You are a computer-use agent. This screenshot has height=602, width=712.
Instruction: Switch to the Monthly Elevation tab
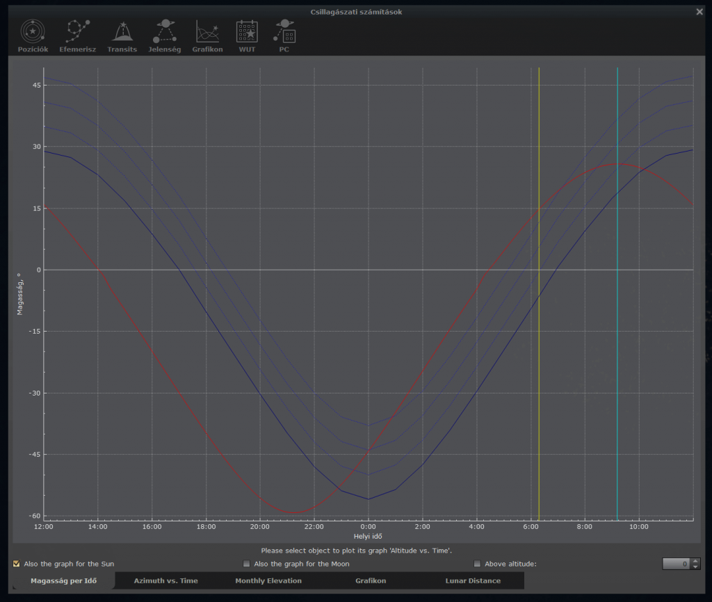(268, 580)
